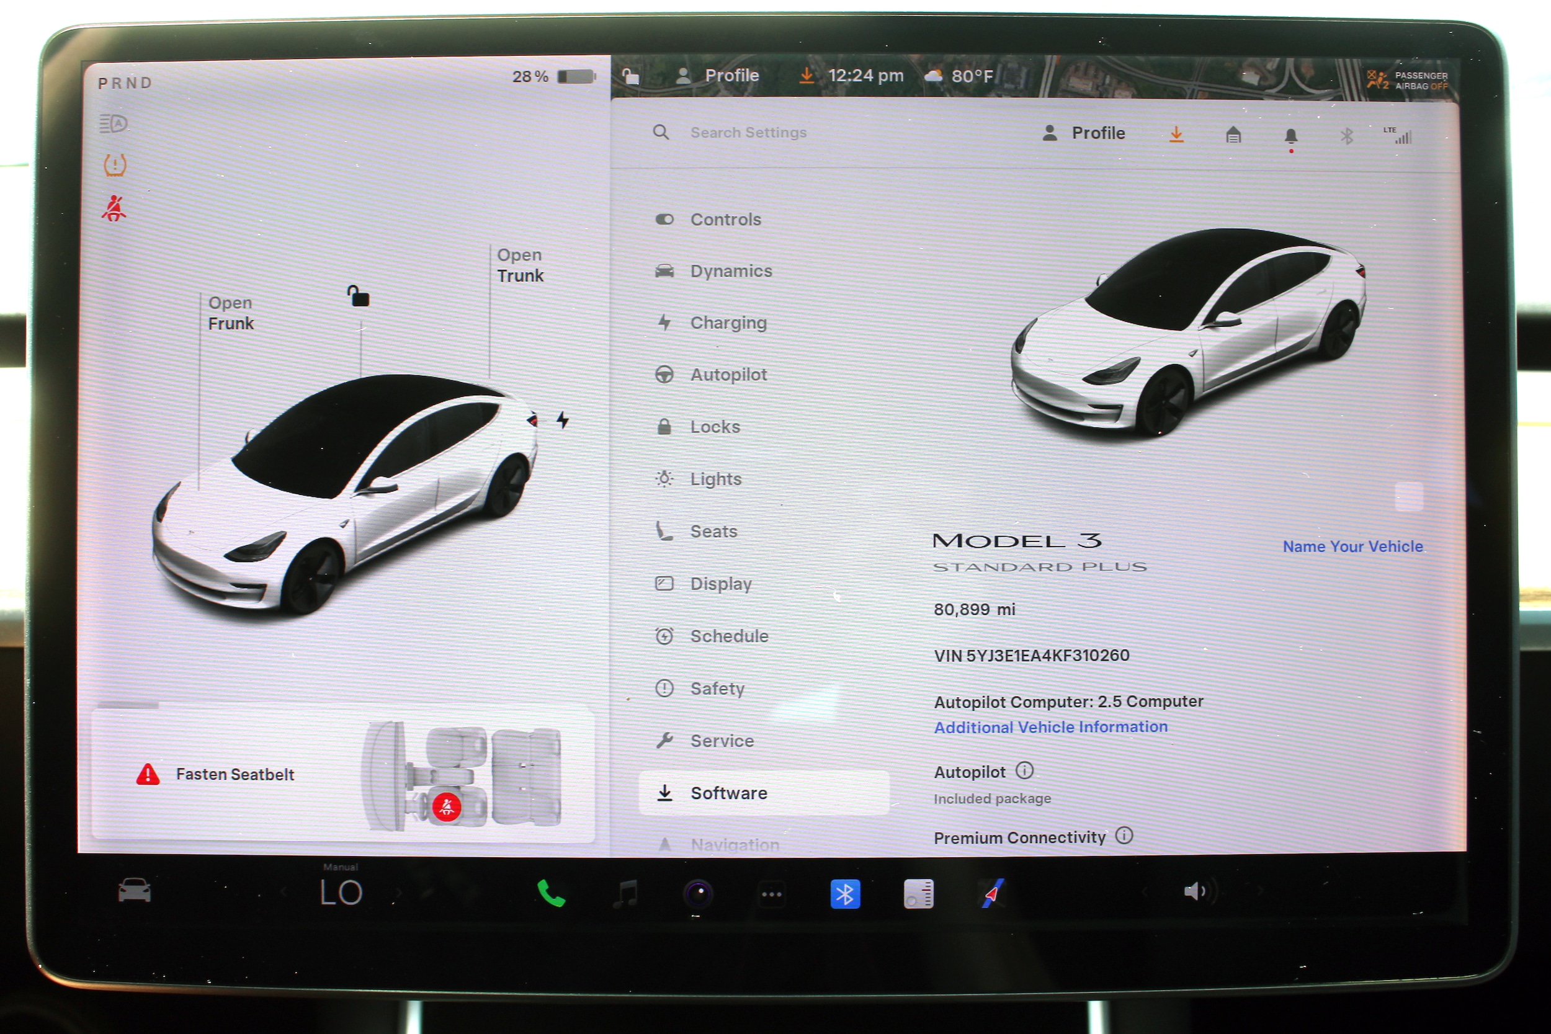Click the Search Settings field
This screenshot has height=1034, width=1551.
point(748,133)
